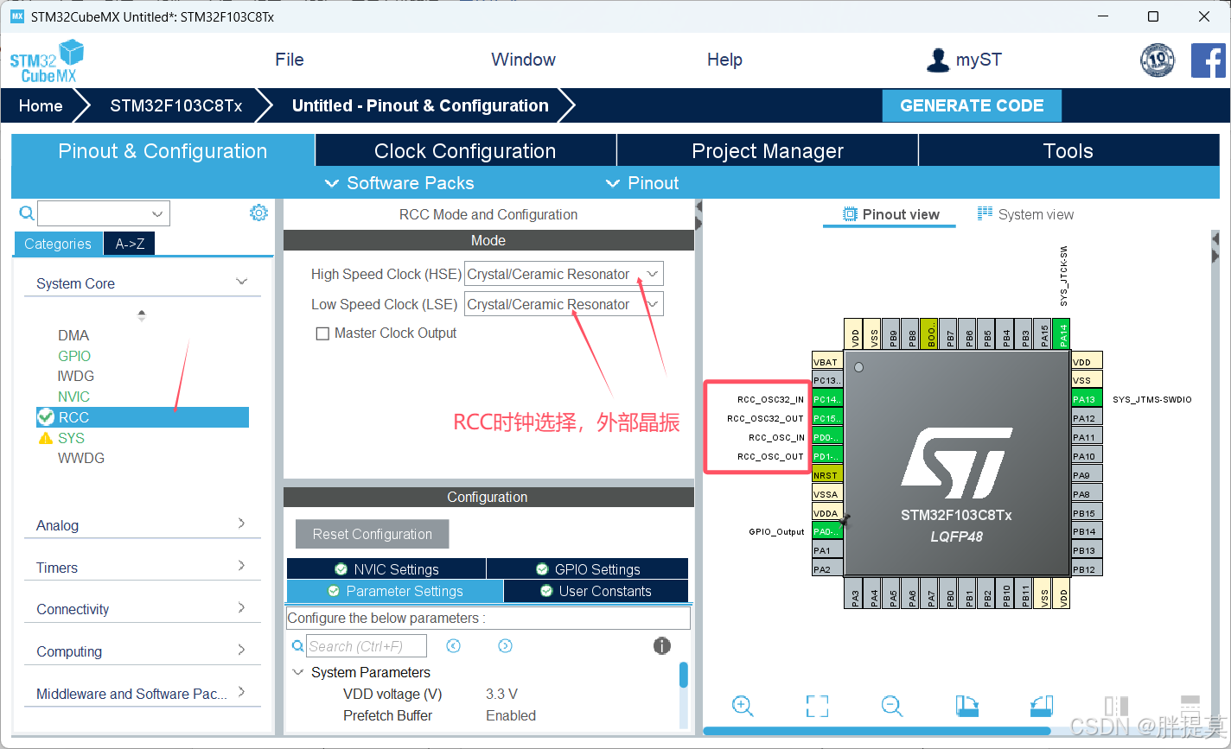The image size is (1231, 749).
Task: Click the parameter info icon
Action: [662, 645]
